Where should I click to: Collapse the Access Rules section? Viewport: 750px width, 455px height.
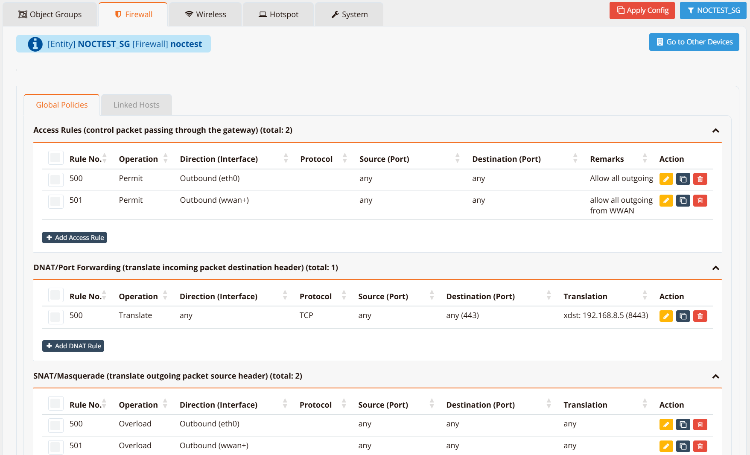coord(716,131)
